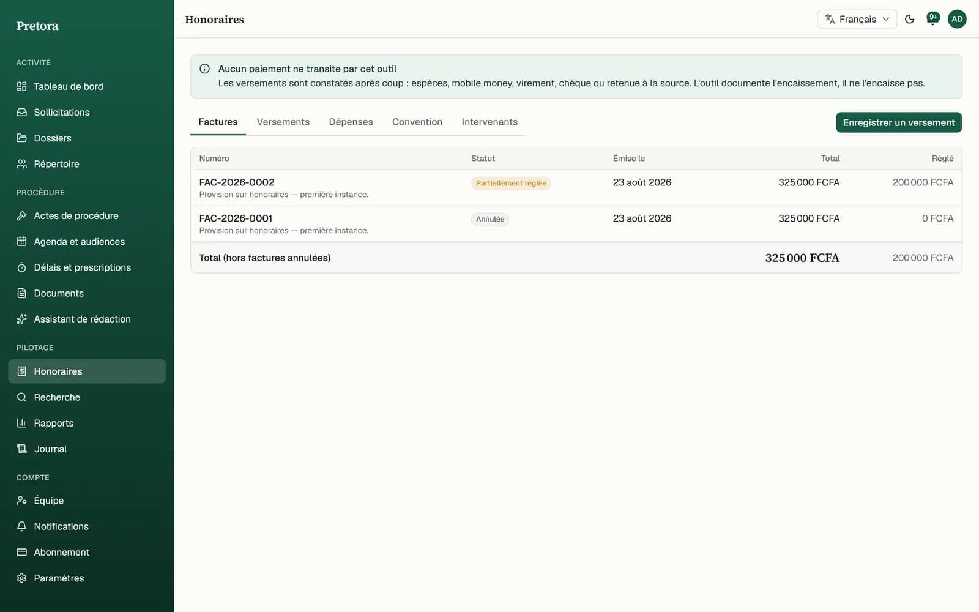Select Honoraires in sidebar

click(x=87, y=371)
